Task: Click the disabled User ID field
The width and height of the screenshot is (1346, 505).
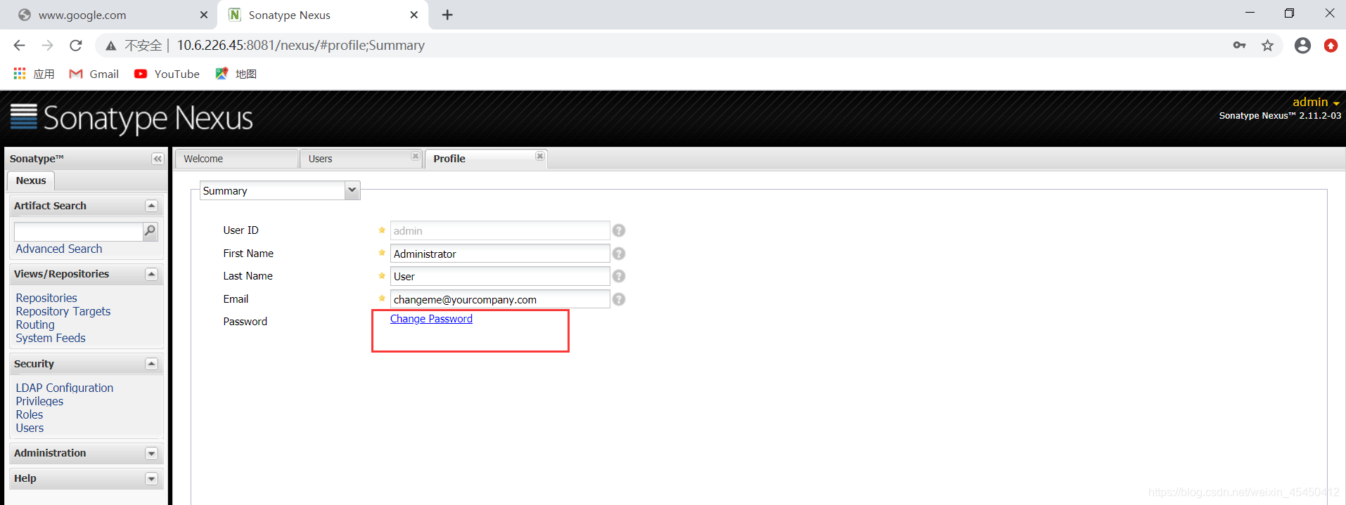Action: pyautogui.click(x=500, y=230)
